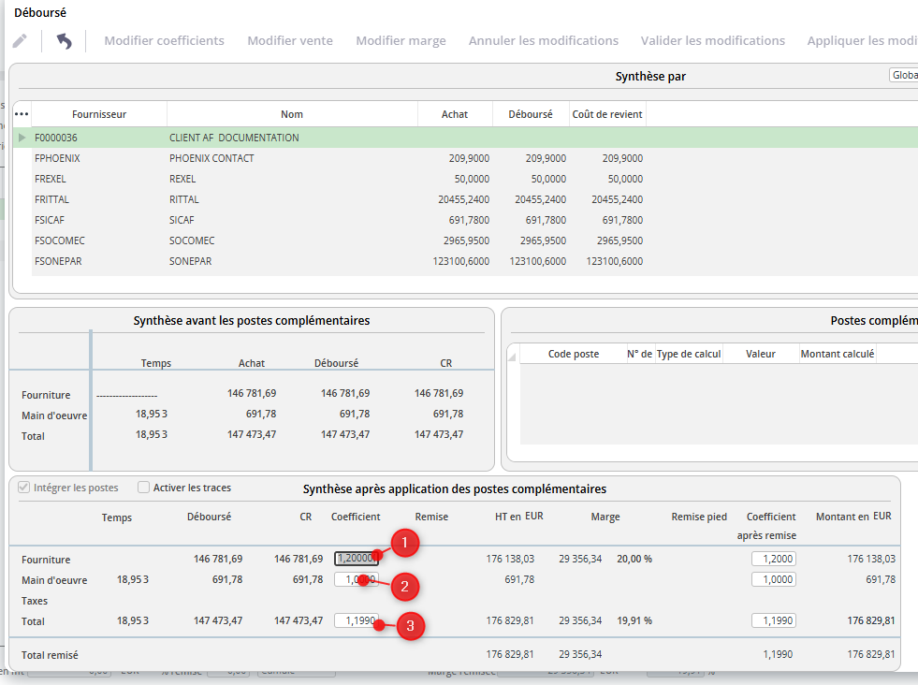Image resolution: width=918 pixels, height=685 pixels.
Task: Select Modifier marge toolbar option
Action: (401, 40)
